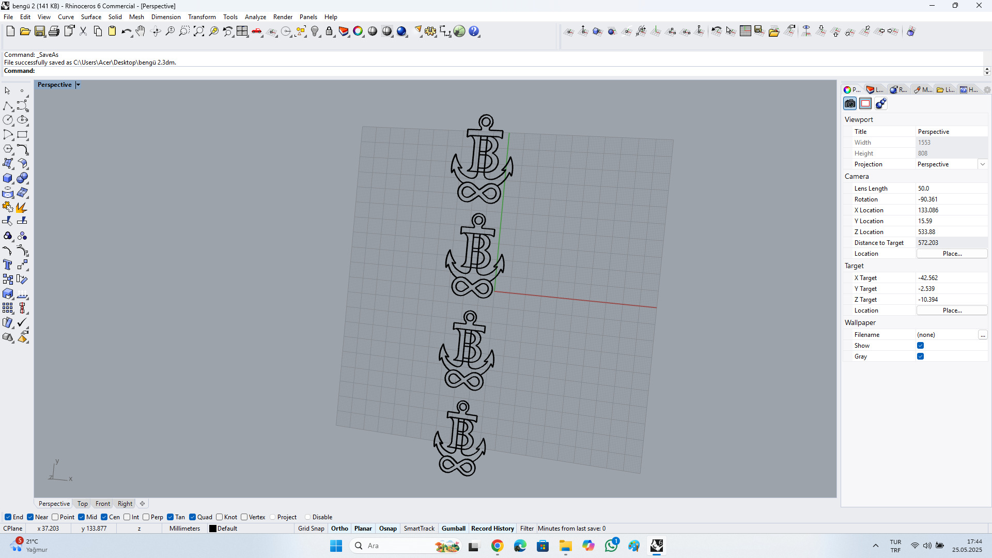The height and width of the screenshot is (558, 992).
Task: Enable the Point osnap checkbox
Action: [x=55, y=517]
